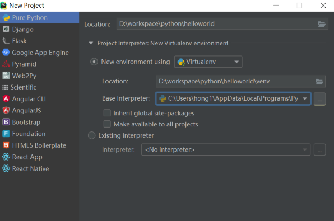Select New environment using radio button
The height and width of the screenshot is (221, 334).
pos(94,62)
